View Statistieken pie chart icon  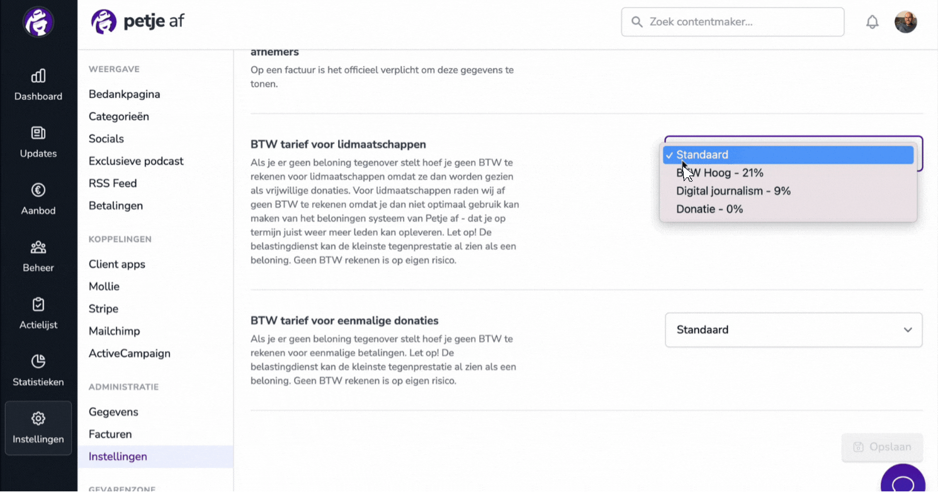pos(38,361)
